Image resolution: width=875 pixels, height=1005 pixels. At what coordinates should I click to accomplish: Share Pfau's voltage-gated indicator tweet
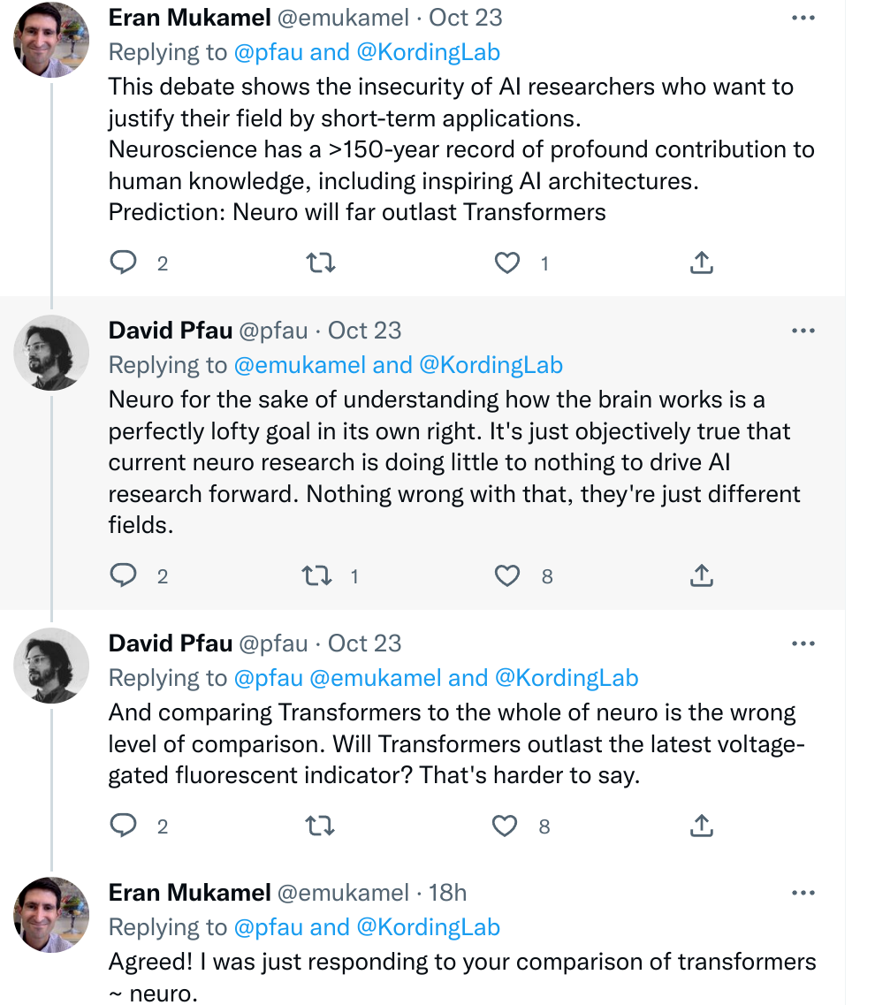click(701, 826)
